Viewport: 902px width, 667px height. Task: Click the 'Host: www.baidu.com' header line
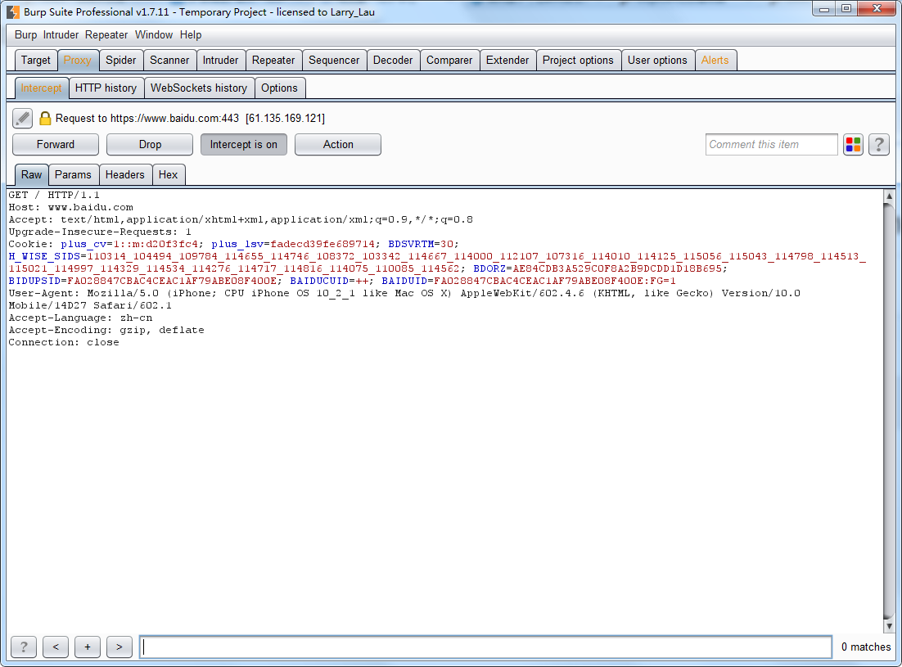click(70, 208)
